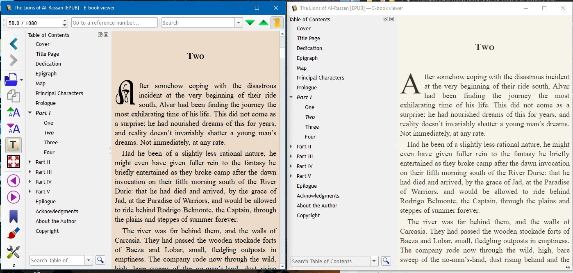This screenshot has height=273, width=573.
Task: Open chapter Three in right window
Action: 312,127
